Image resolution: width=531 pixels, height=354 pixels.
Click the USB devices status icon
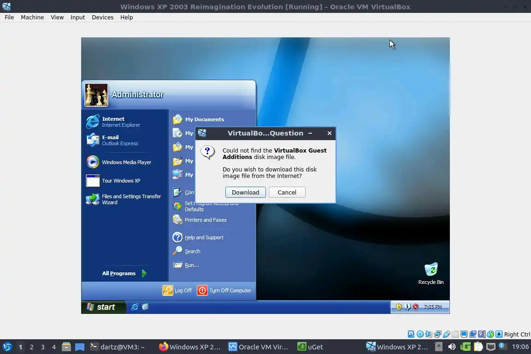pos(446,334)
